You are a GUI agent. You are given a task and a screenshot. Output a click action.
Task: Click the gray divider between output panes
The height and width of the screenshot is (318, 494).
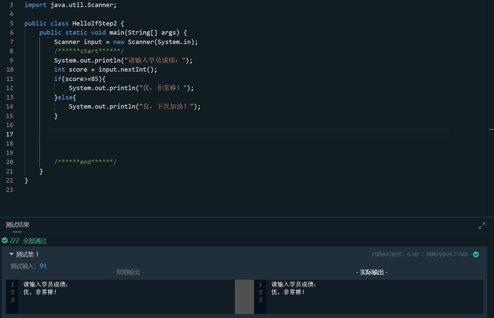(244, 297)
